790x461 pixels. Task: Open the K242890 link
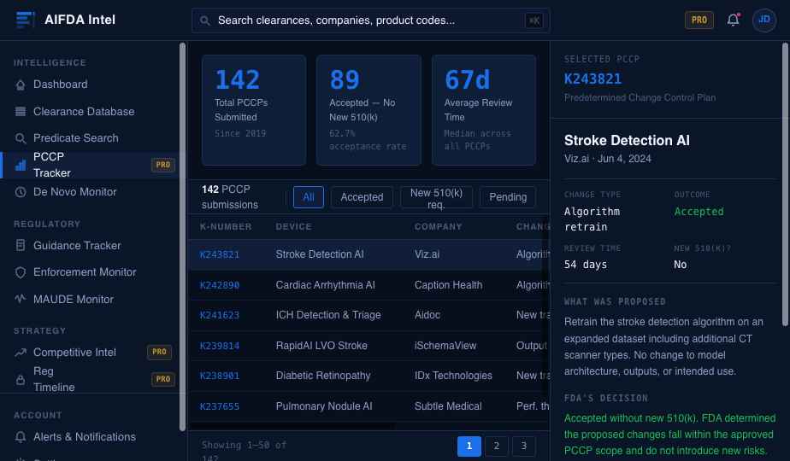point(219,285)
